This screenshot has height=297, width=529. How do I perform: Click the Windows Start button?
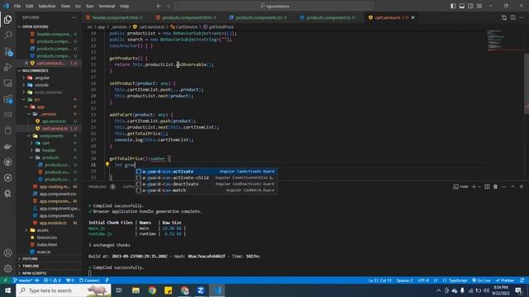[x=7, y=290]
